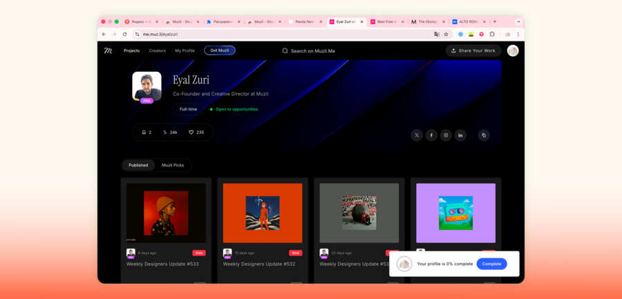Screen dimensions: 622x299
Task: Click author avatar on Update #533 card
Action: point(131,253)
